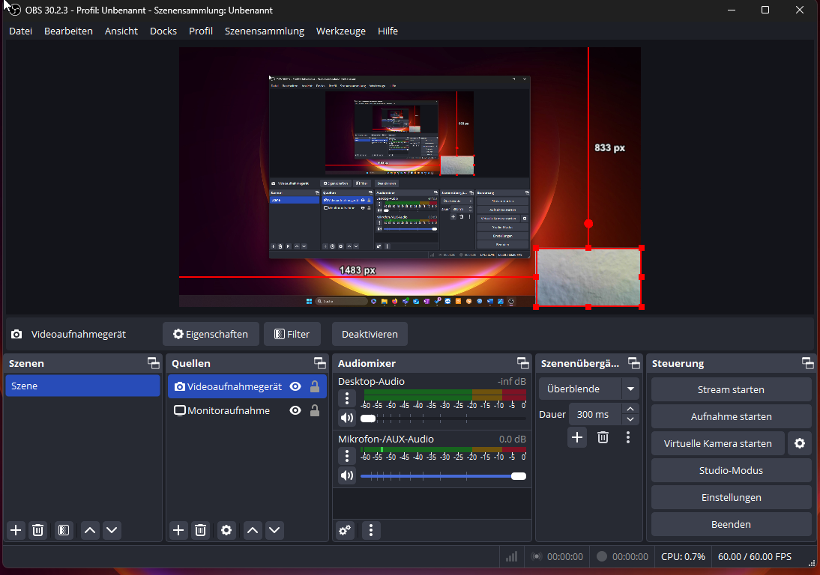Lock the Videoaufnahmegerät source

315,386
